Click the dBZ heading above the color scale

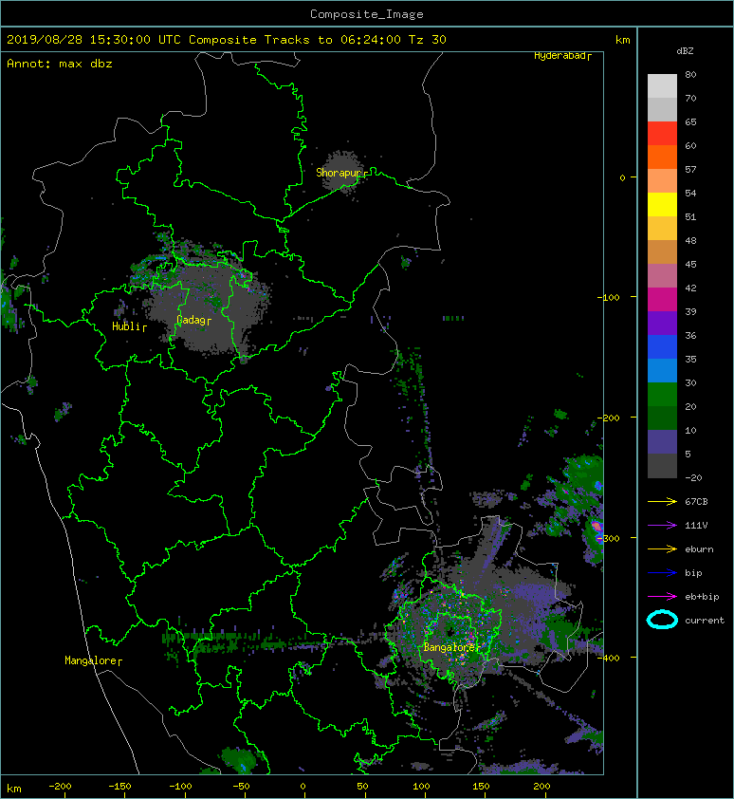pos(685,51)
